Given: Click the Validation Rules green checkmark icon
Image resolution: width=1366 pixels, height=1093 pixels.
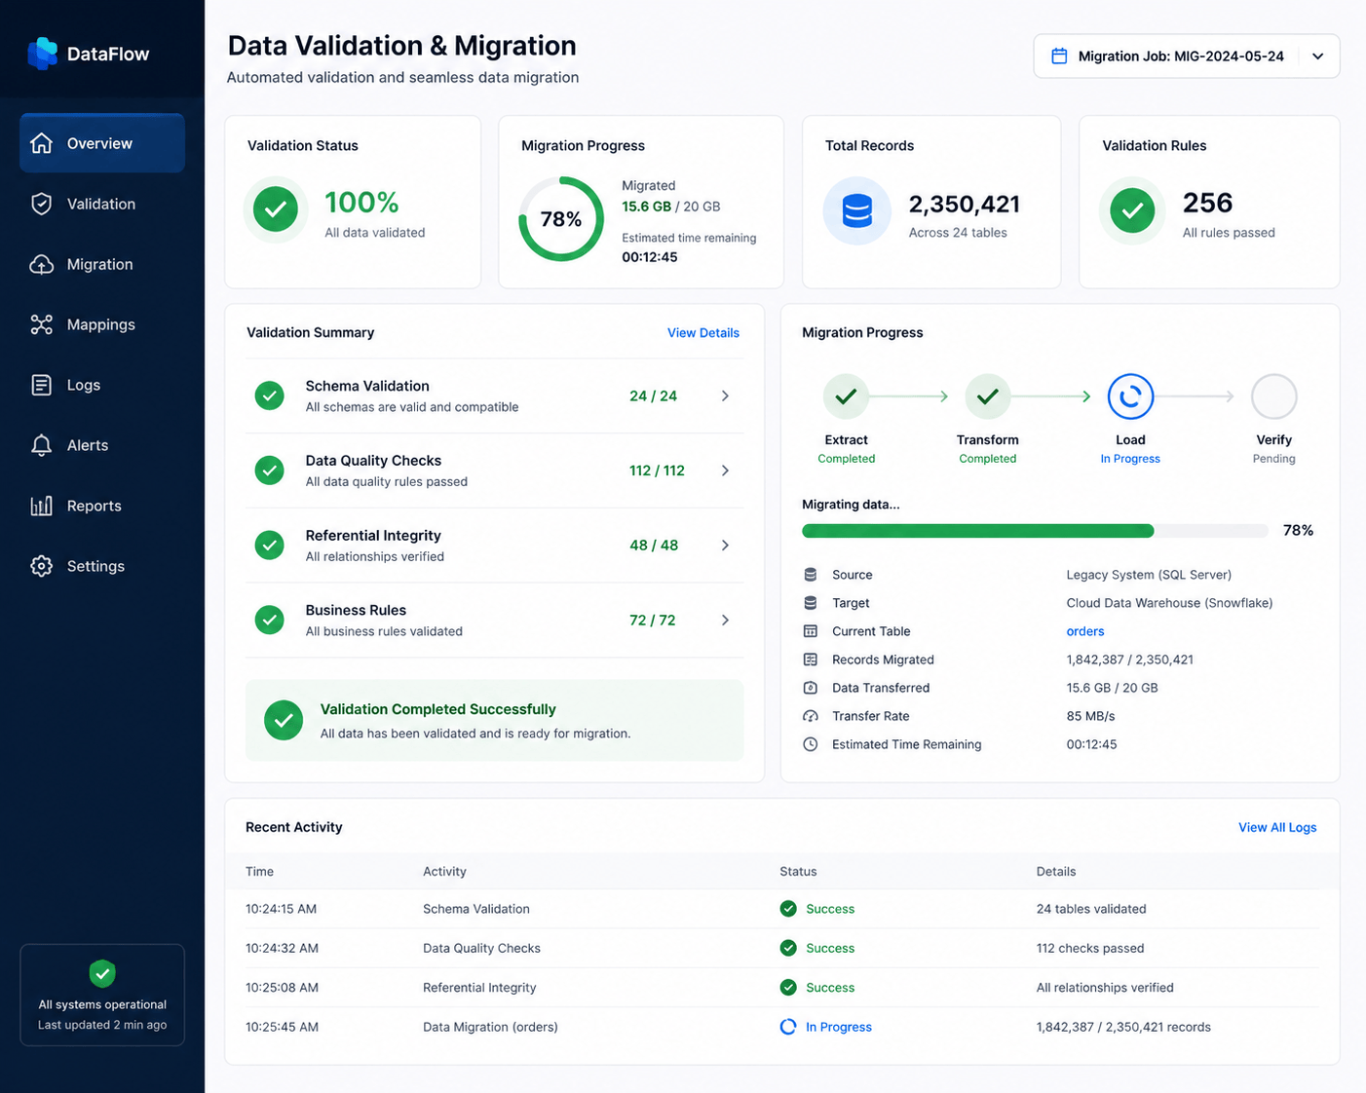Looking at the screenshot, I should [x=1132, y=210].
